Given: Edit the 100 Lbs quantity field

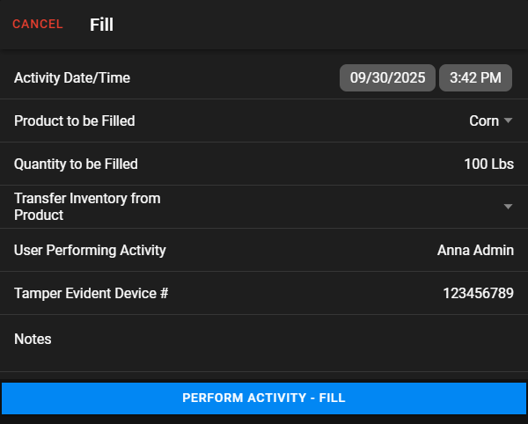Looking at the screenshot, I should (489, 164).
